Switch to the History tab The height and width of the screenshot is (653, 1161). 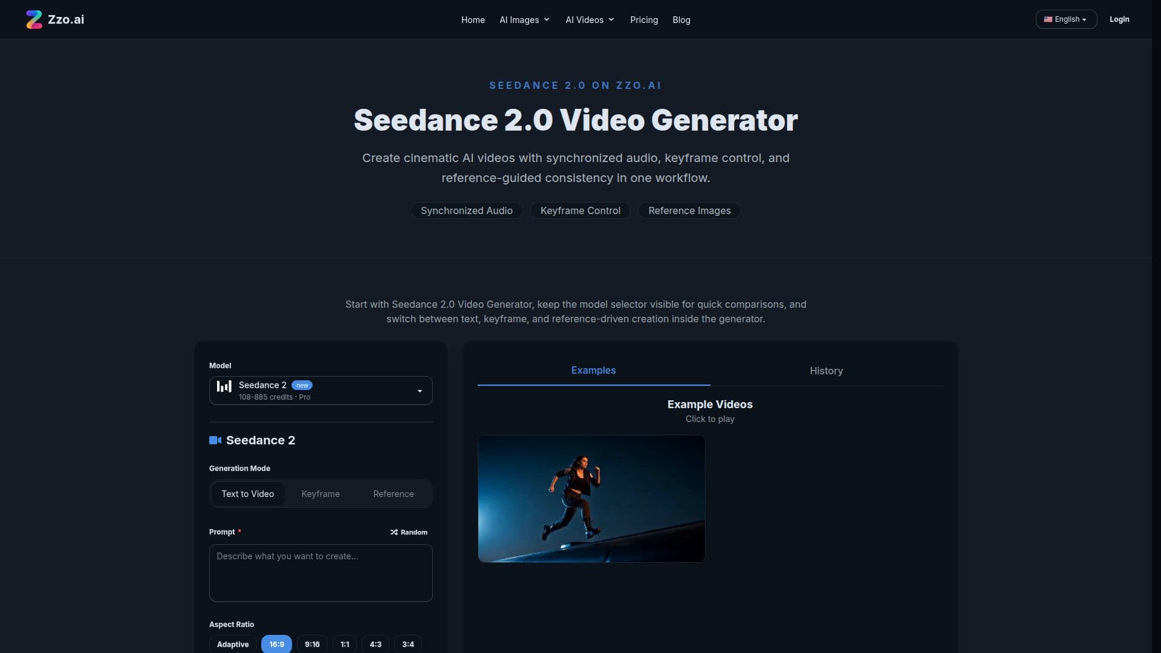tap(826, 371)
